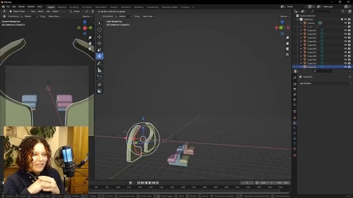Open Object properties orange square tab
Image resolution: width=353 pixels, height=198 pixels.
(x=295, y=118)
